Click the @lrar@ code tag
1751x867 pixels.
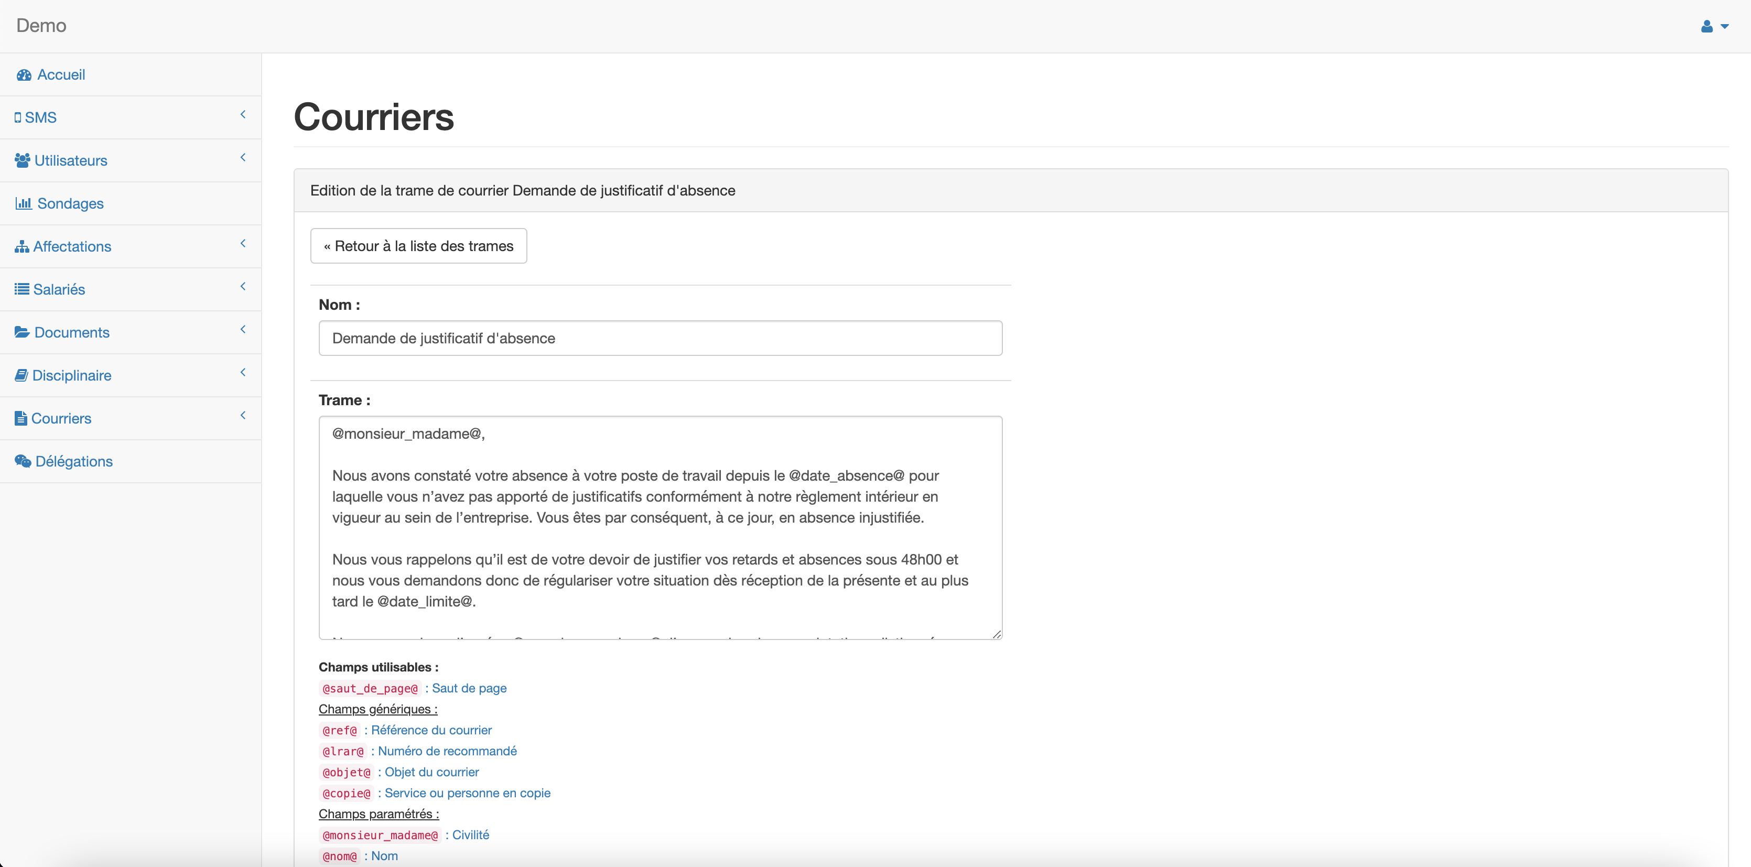click(x=342, y=752)
